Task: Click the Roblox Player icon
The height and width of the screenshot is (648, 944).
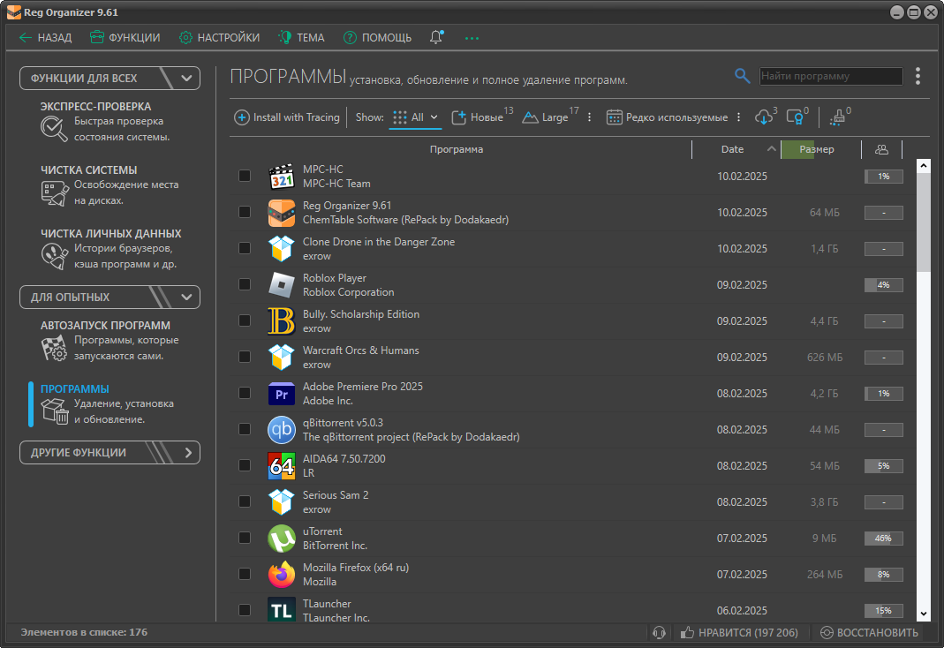Action: point(281,285)
